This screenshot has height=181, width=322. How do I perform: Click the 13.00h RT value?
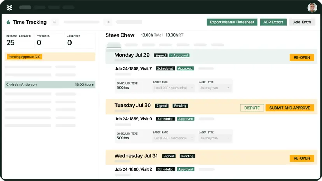(175, 35)
